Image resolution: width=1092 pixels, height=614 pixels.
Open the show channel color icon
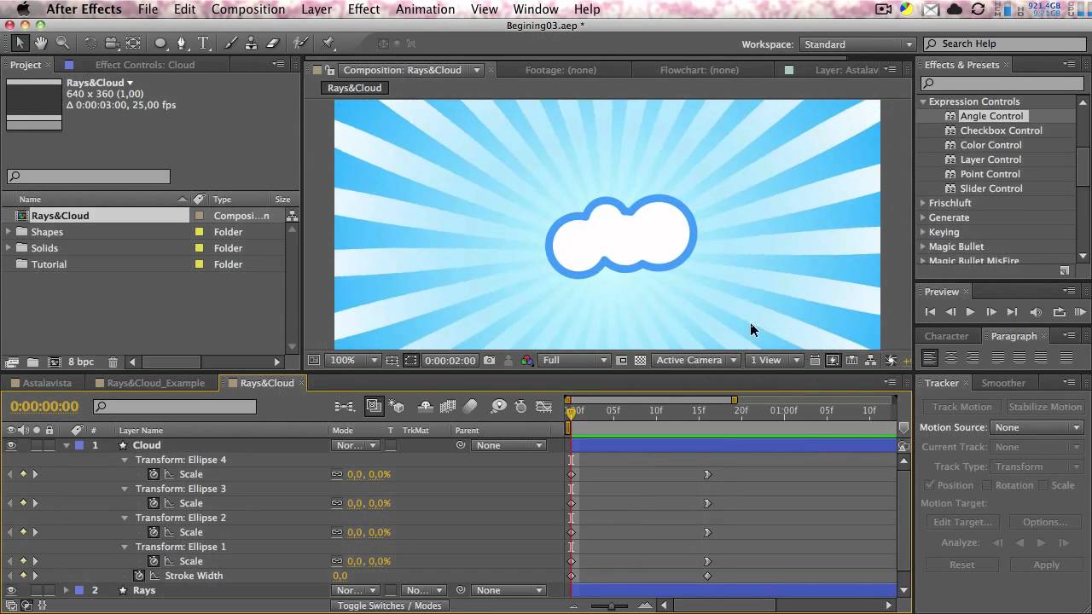527,361
